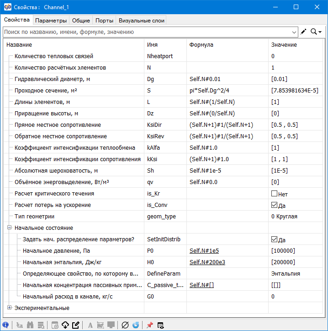Click the blue info icon in bottom toolbar
Viewport: 328px width, 331px height.
click(x=6, y=325)
